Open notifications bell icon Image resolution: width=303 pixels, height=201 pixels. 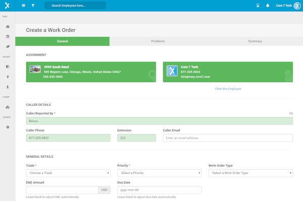coord(268,6)
